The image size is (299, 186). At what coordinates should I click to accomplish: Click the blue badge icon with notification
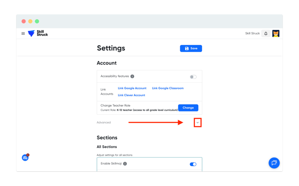click(25, 158)
